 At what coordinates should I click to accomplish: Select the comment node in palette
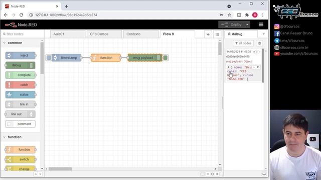pos(20,124)
